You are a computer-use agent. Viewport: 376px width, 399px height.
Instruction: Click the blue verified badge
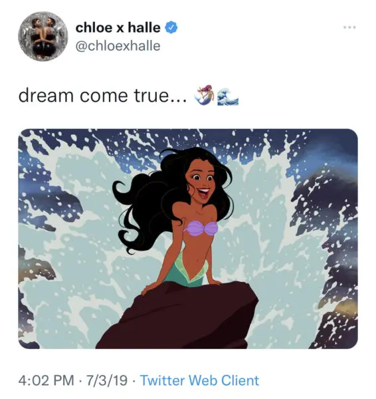[x=171, y=27]
